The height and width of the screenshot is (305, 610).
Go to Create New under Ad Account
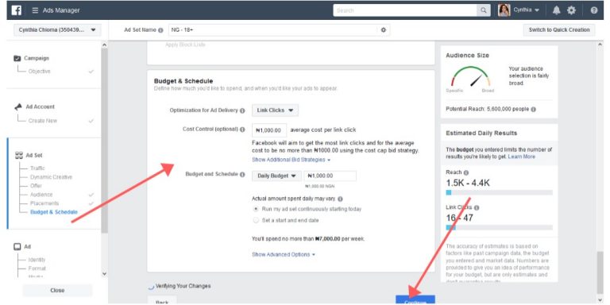43,121
